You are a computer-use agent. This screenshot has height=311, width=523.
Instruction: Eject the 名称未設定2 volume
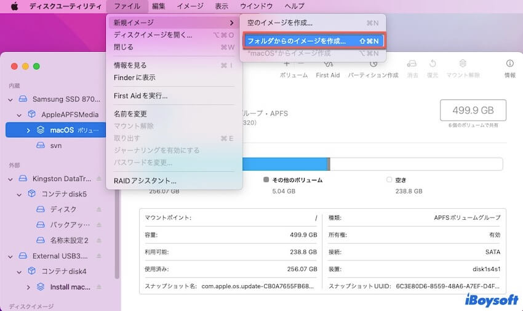click(98, 240)
